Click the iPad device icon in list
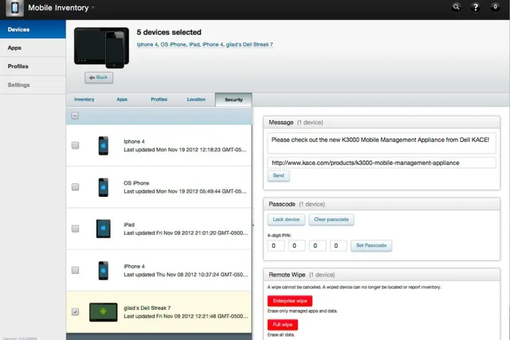 pos(104,229)
